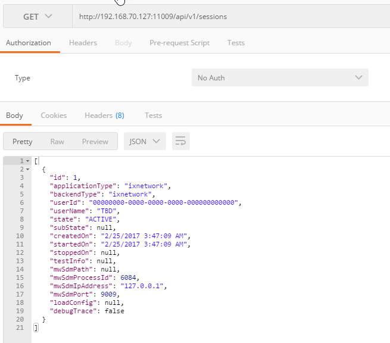Expand the No Auth type dropdown
The height and width of the screenshot is (343, 390).
[x=280, y=78]
